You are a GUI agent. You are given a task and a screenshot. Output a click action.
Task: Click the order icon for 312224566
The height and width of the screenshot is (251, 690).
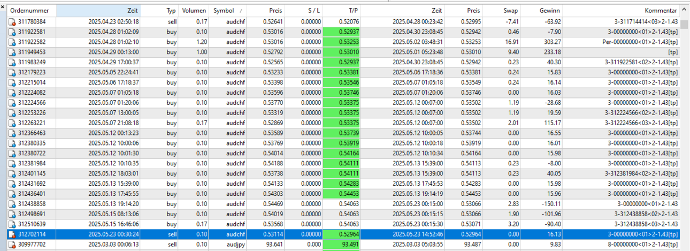coord(12,103)
